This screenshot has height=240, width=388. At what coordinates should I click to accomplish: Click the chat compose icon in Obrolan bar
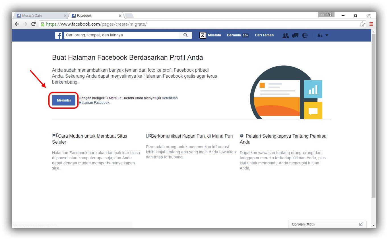[x=361, y=224]
